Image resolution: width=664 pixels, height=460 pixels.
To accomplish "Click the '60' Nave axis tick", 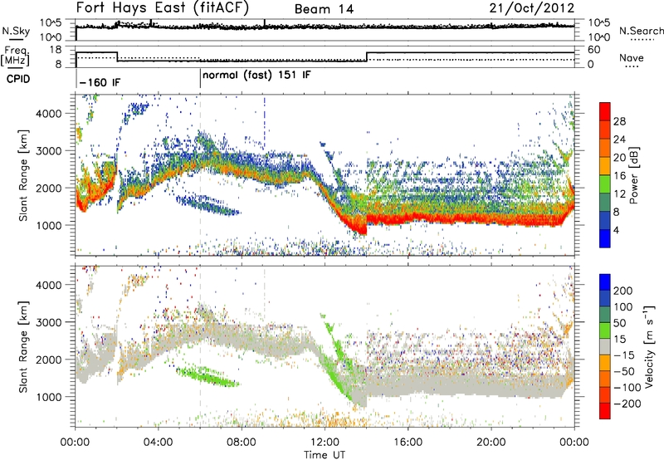I will click(x=594, y=50).
